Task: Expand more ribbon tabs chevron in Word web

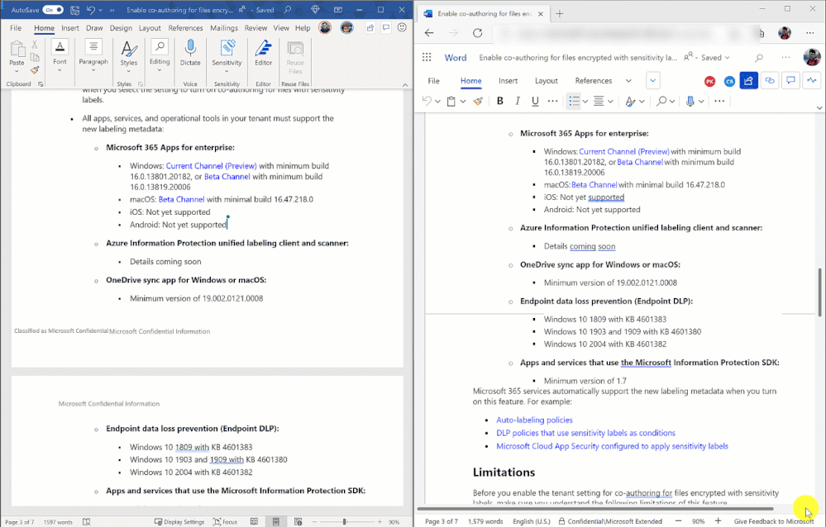Action: tap(628, 81)
